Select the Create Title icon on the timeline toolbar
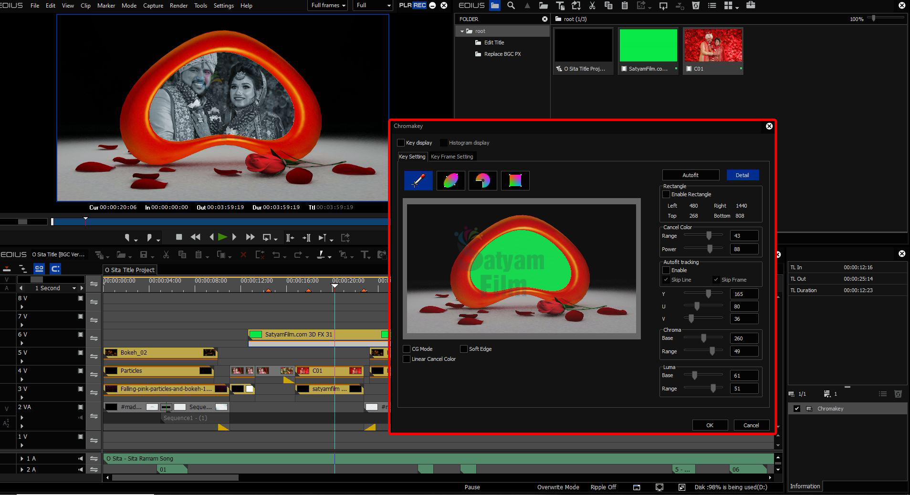Image resolution: width=910 pixels, height=495 pixels. click(366, 255)
